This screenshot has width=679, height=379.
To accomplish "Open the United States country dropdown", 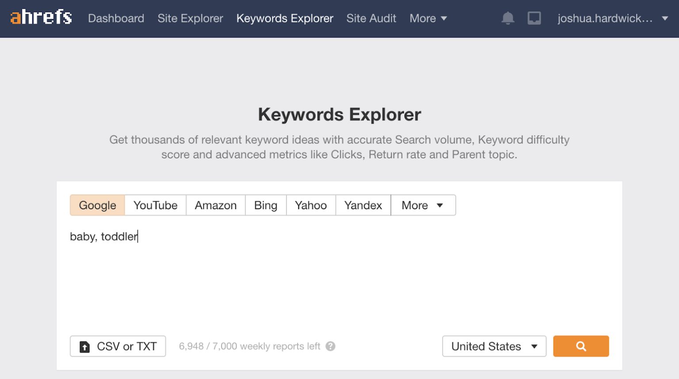I will coord(494,346).
